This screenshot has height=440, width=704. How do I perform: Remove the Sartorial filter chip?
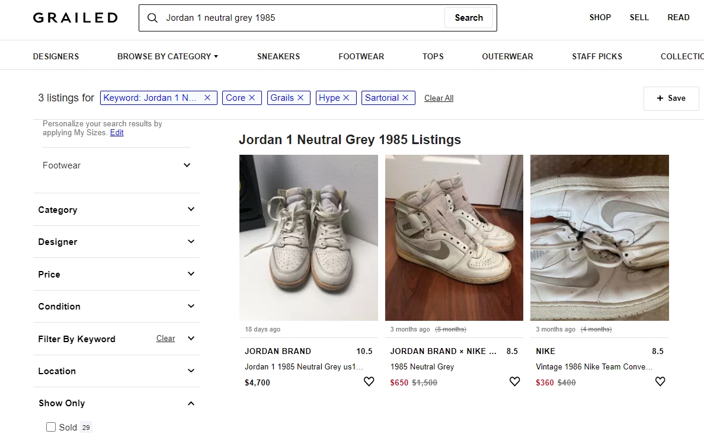(405, 98)
